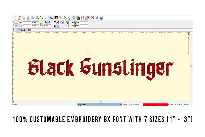The image size is (205, 137).
Task: Rotate the design right
Action: pyautogui.click(x=49, y=22)
